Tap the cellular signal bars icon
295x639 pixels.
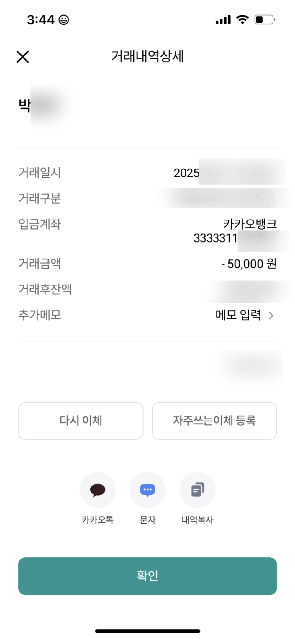click(x=223, y=20)
